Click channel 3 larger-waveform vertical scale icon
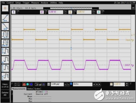The width and height of the screenshot is (136, 103). (x=93, y=11)
